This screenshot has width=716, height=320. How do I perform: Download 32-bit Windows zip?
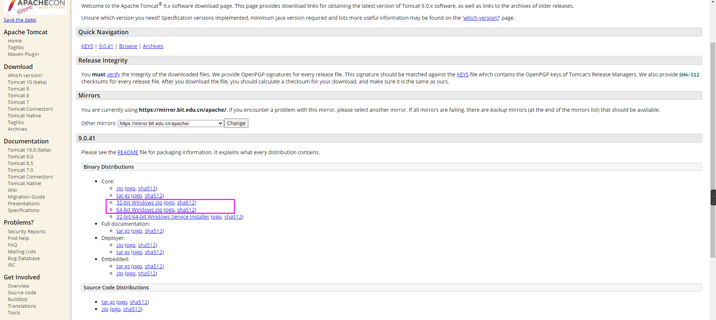139,203
